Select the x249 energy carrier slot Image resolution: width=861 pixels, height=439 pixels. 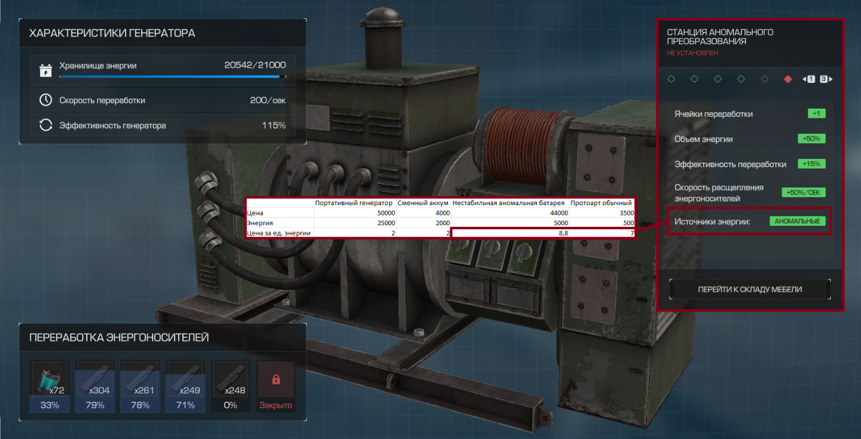186,379
